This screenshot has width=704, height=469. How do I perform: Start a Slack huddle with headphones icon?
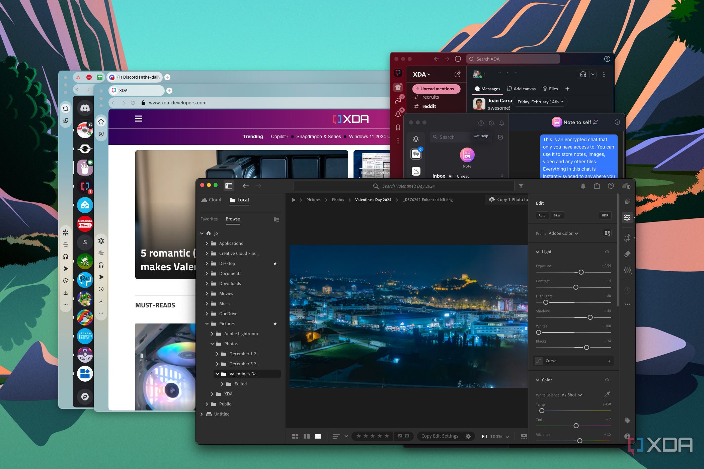click(x=583, y=74)
